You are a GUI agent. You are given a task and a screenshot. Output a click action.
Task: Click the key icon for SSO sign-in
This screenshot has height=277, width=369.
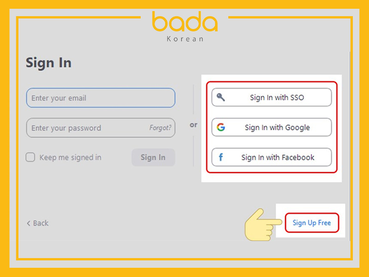tap(221, 97)
